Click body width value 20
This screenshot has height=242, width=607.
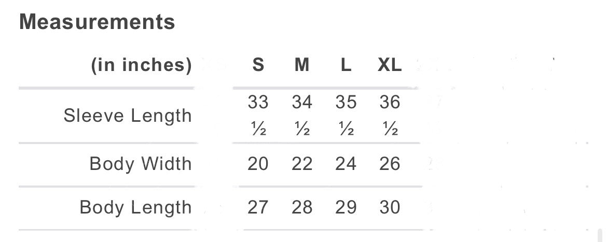coord(258,164)
